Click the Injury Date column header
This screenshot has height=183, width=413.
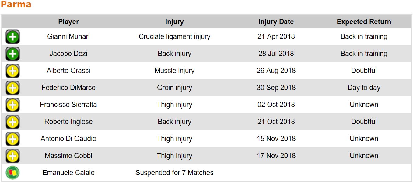pyautogui.click(x=276, y=22)
